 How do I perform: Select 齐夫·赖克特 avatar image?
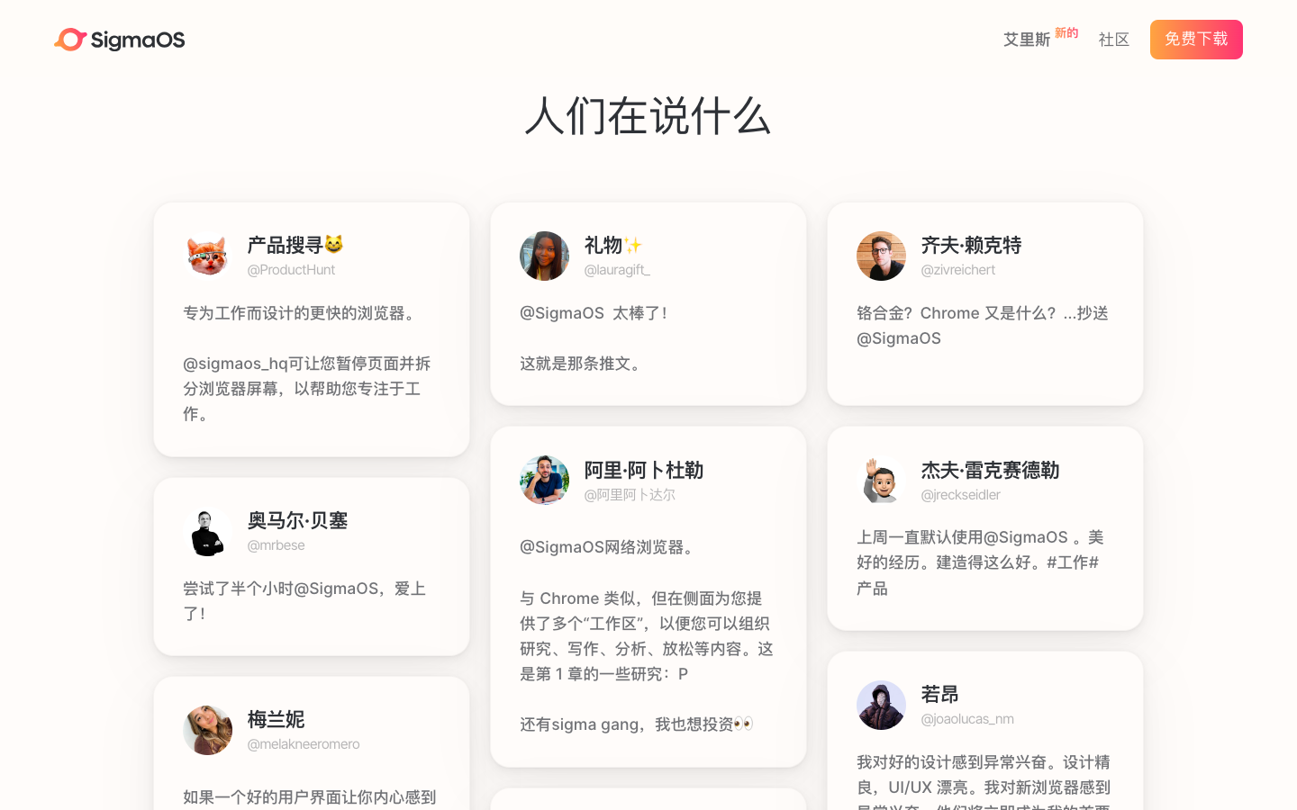coord(881,256)
